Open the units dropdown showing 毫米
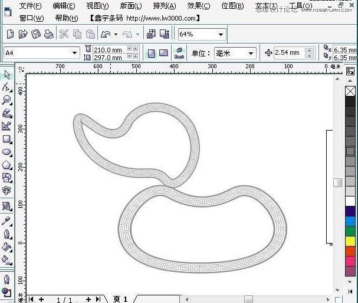 (x=251, y=54)
